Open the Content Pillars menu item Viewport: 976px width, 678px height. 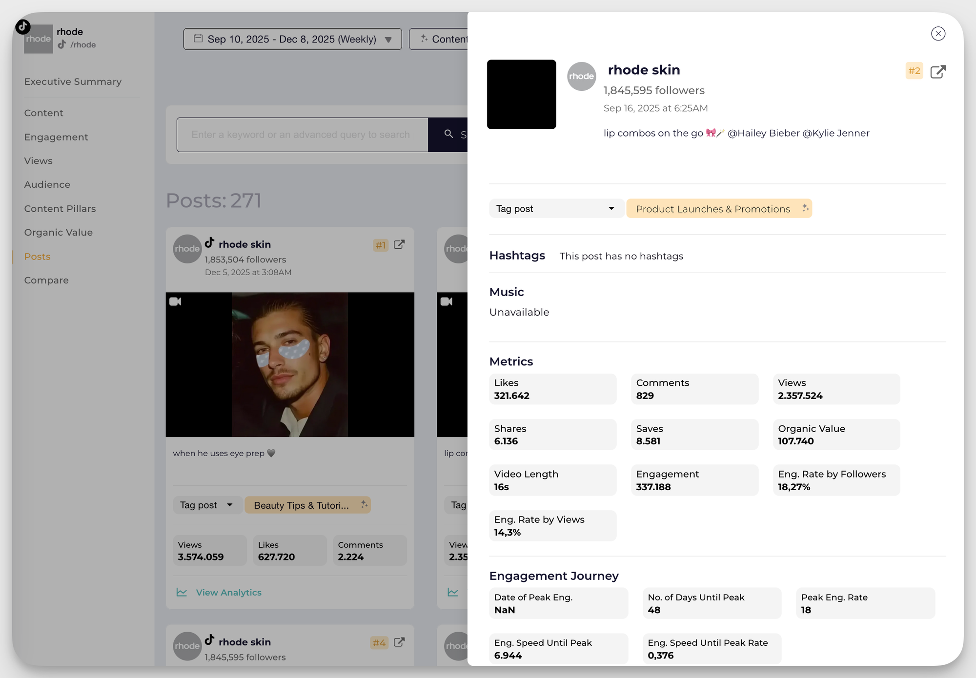coord(60,209)
